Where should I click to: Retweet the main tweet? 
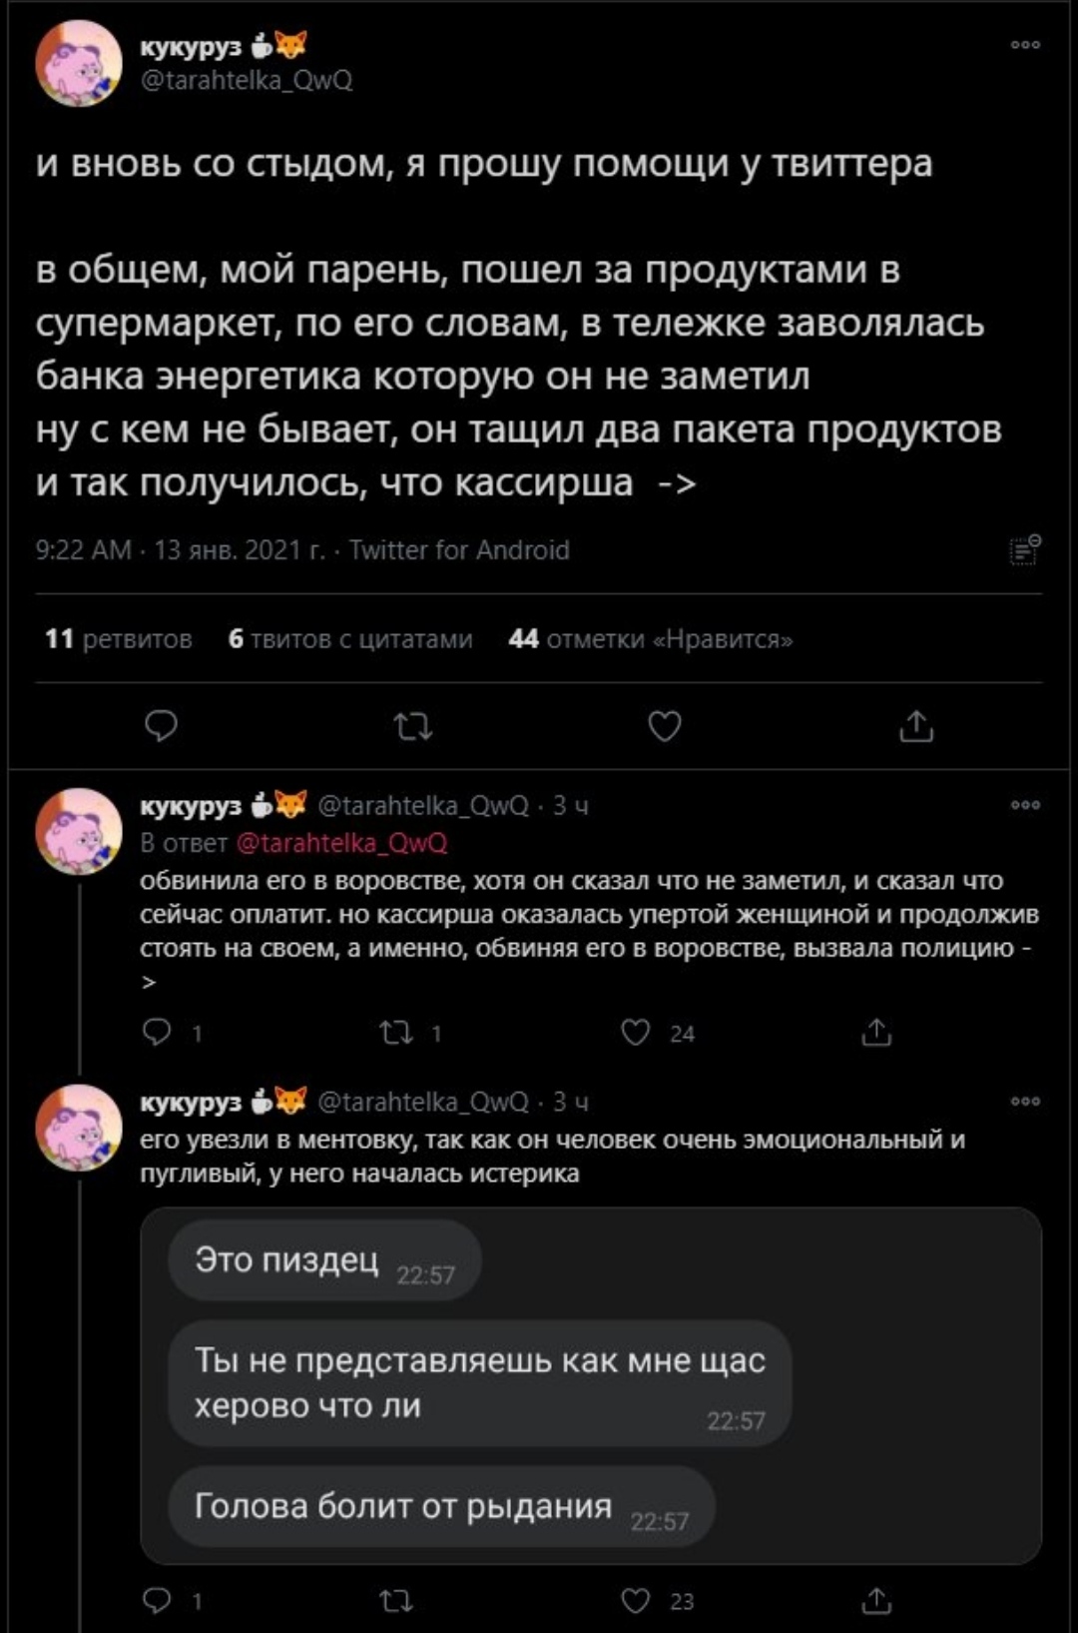tap(412, 726)
